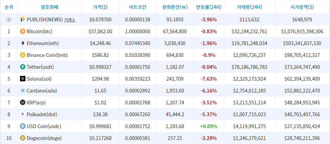Click the Solana logo icon
The image size is (330, 144).
coord(22,79)
